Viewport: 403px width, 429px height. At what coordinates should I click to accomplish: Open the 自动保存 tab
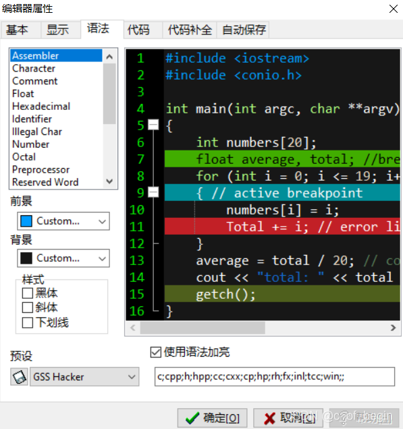243,30
